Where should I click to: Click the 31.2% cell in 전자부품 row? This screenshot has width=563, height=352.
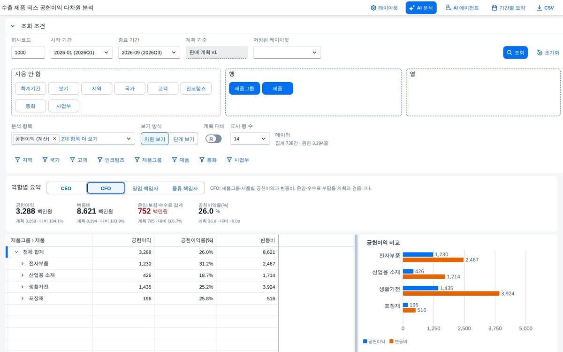pyautogui.click(x=185, y=264)
